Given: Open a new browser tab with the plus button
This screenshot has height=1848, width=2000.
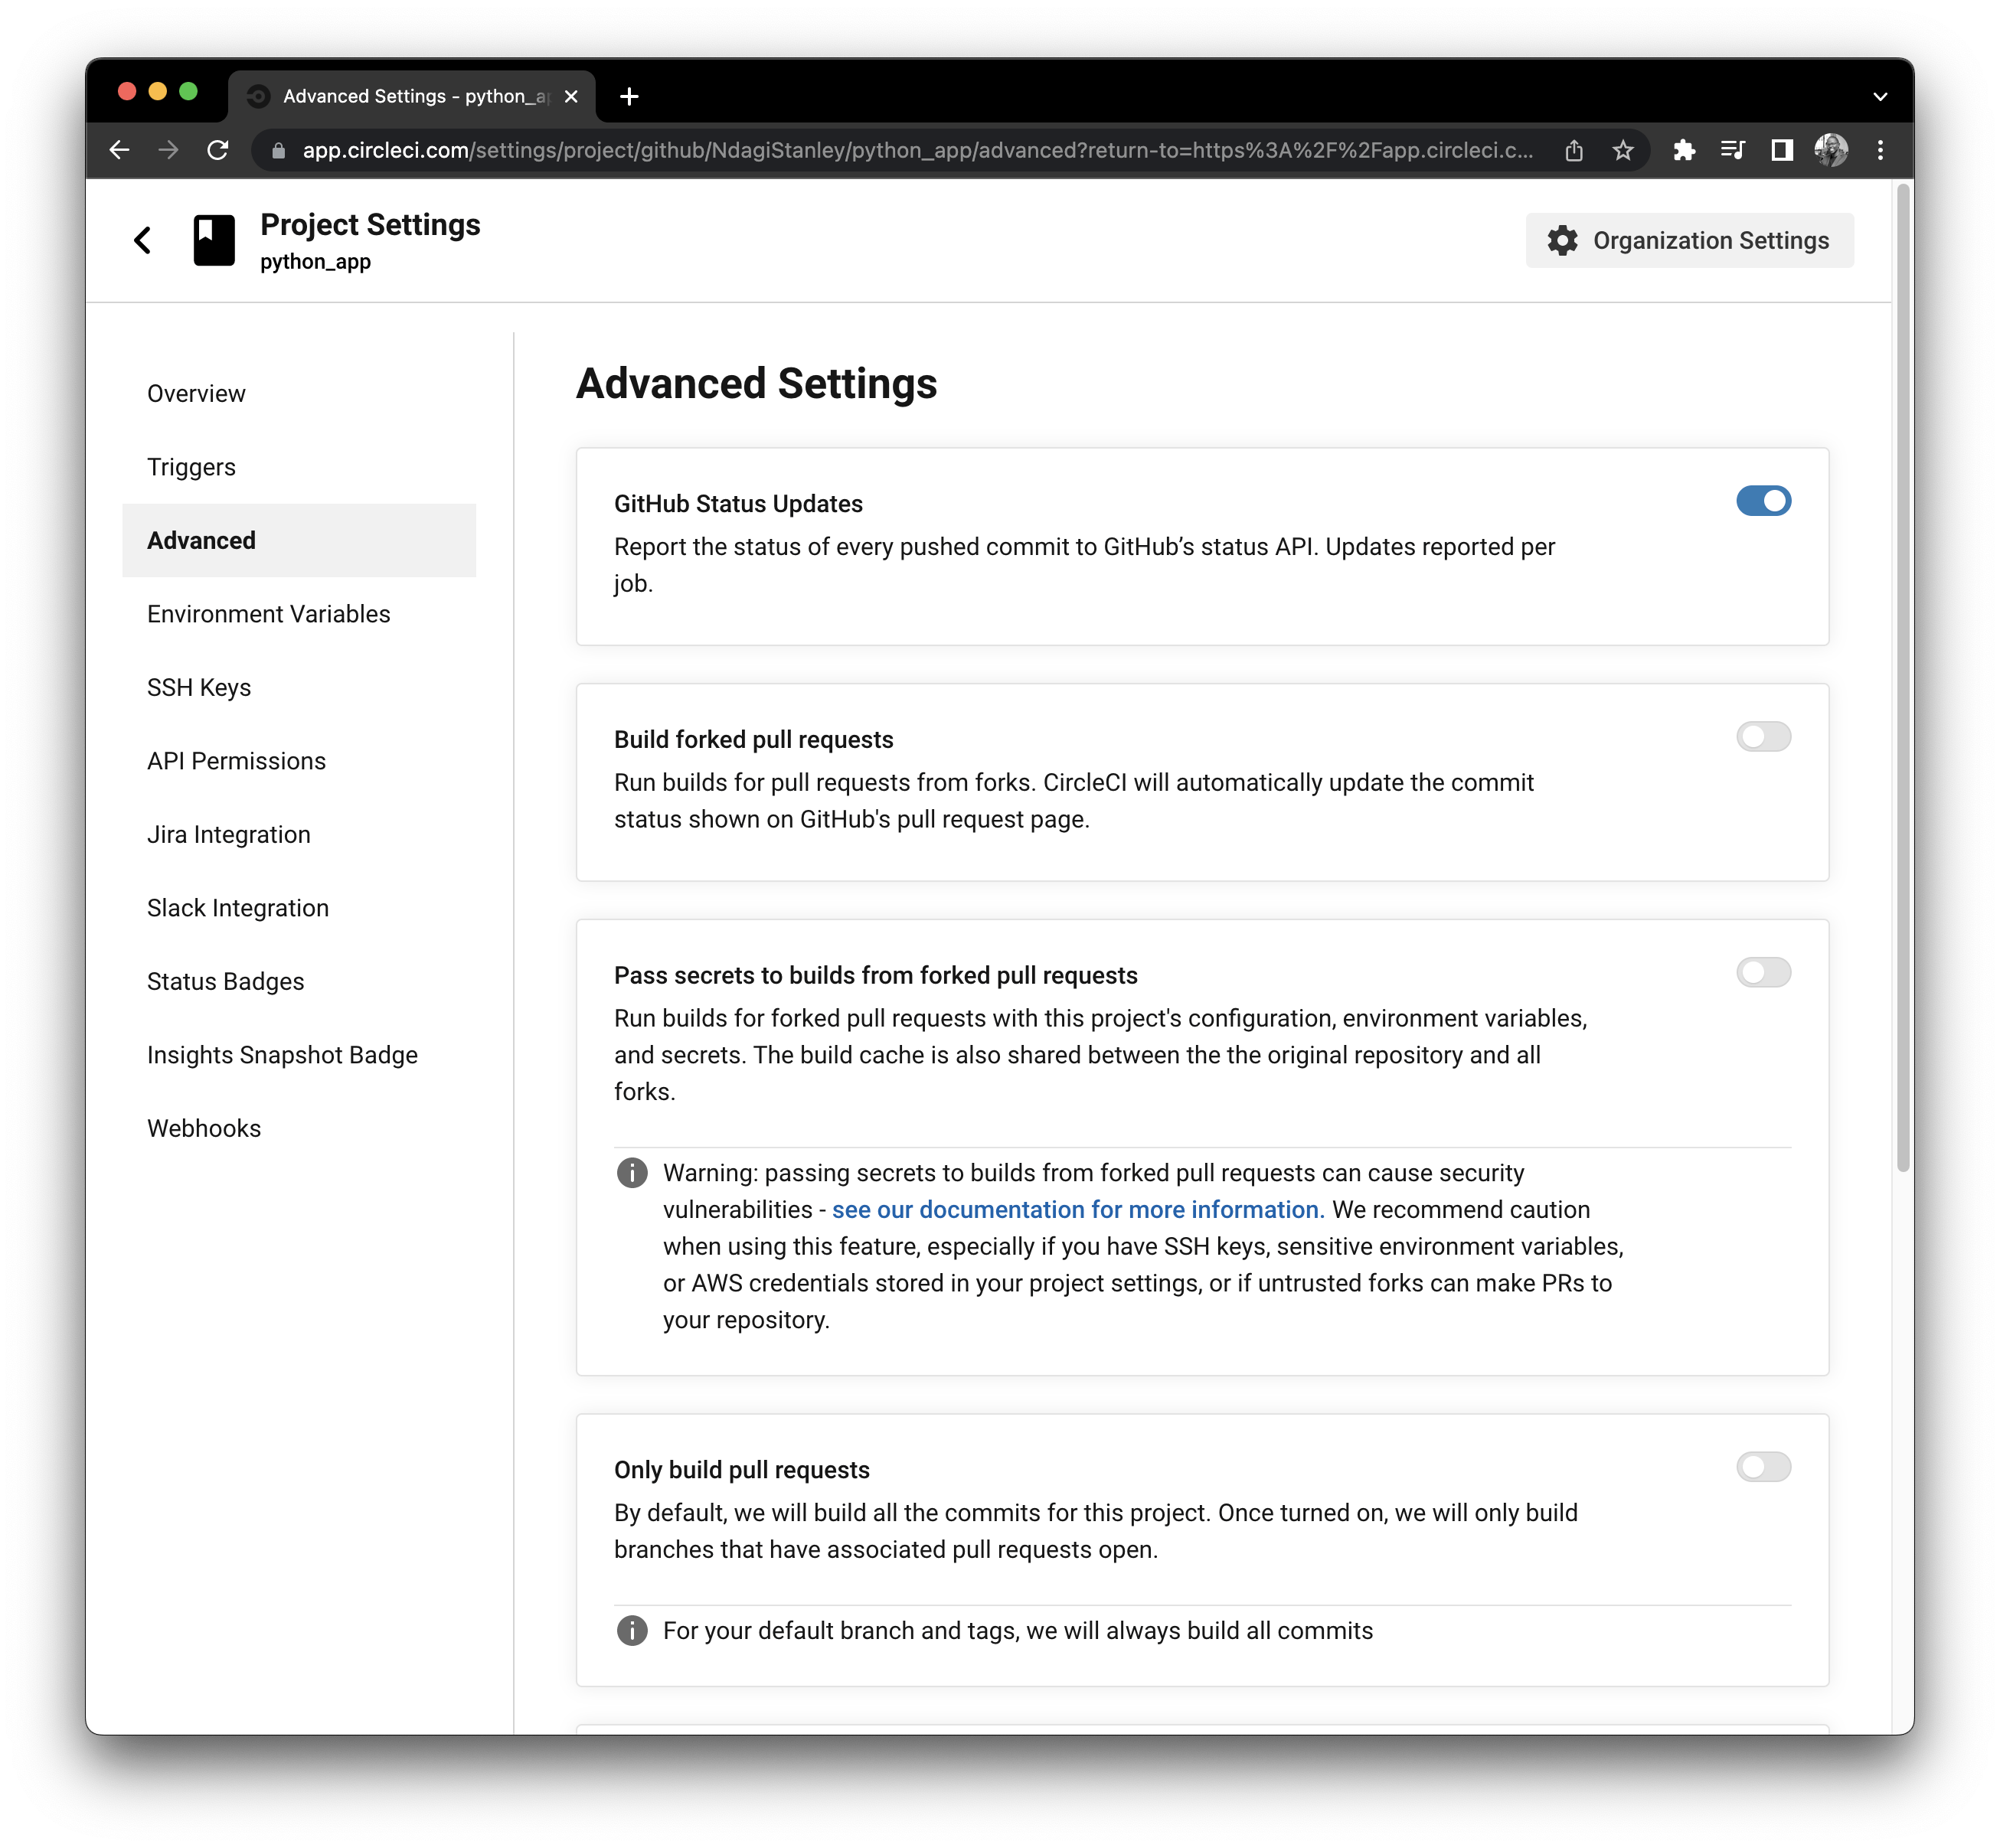Looking at the screenshot, I should click(629, 96).
